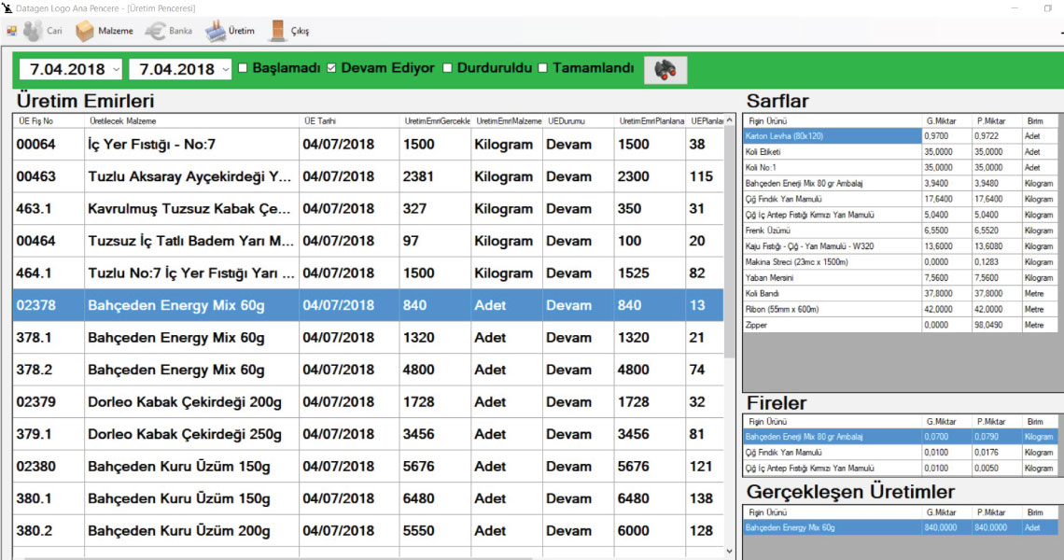Click the Üretilecek Malzeme column header

click(191, 120)
